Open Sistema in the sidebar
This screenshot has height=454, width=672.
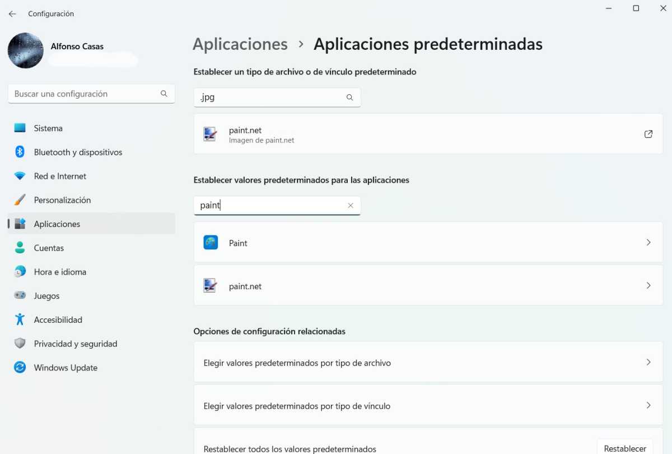(91, 128)
